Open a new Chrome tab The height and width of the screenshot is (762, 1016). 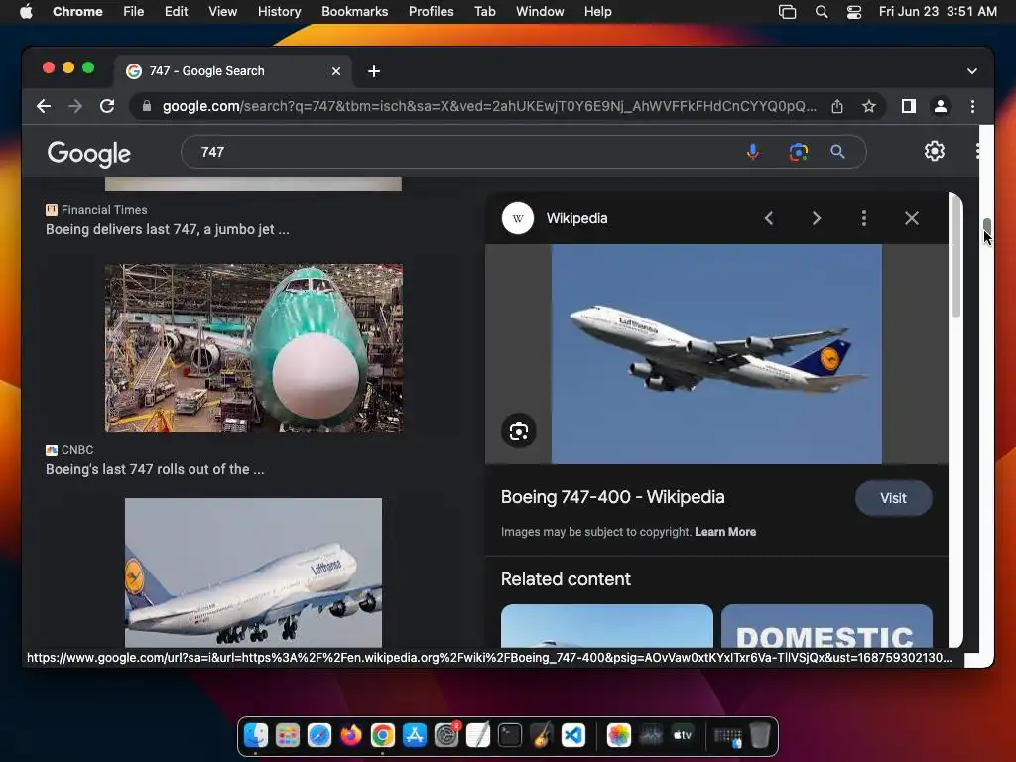pyautogui.click(x=374, y=71)
